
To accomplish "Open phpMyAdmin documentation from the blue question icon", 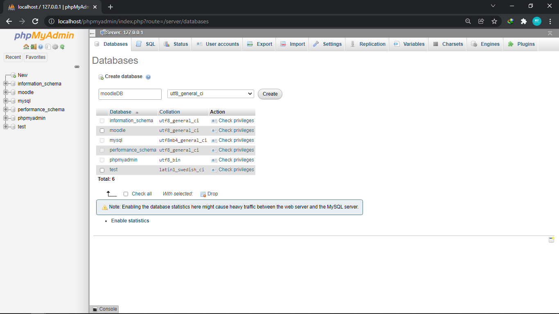I will [x=41, y=47].
